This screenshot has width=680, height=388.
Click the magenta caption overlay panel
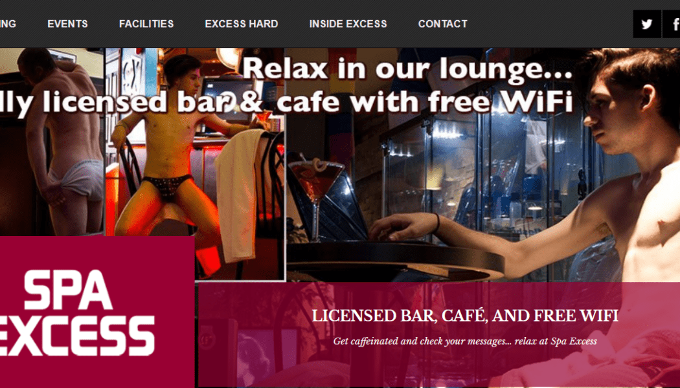click(439, 335)
